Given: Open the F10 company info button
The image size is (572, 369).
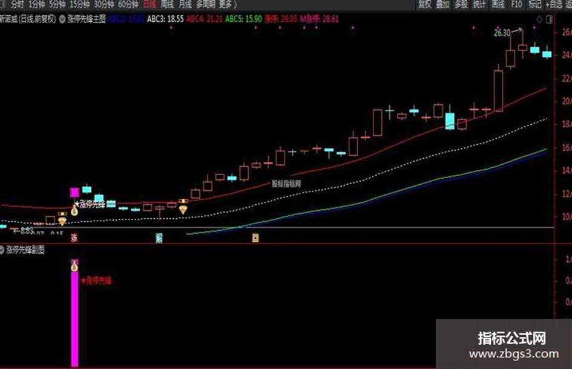Looking at the screenshot, I should (516, 4).
